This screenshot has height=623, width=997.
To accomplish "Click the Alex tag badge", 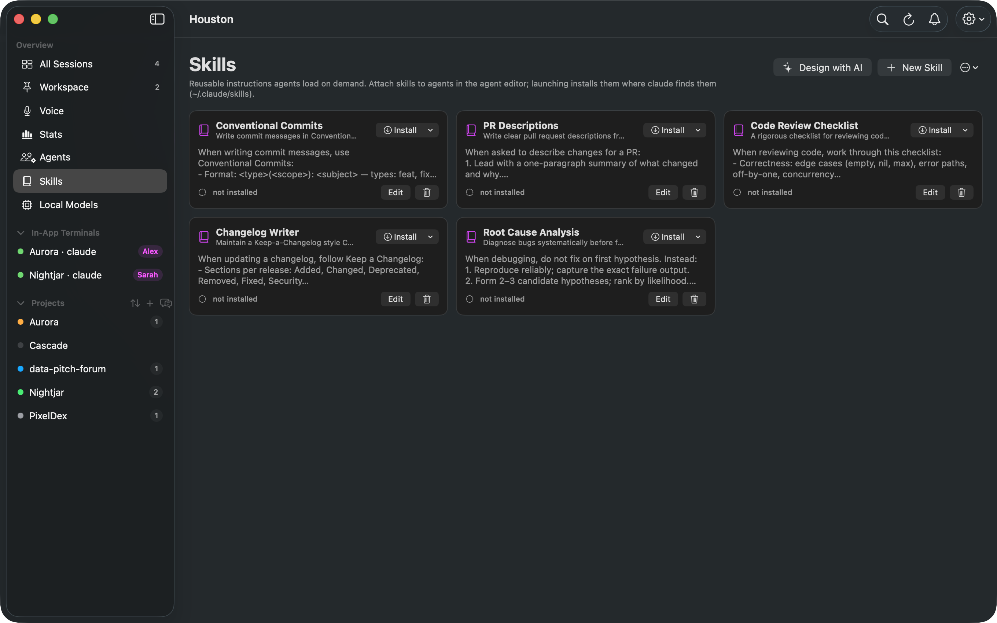I will click(150, 251).
